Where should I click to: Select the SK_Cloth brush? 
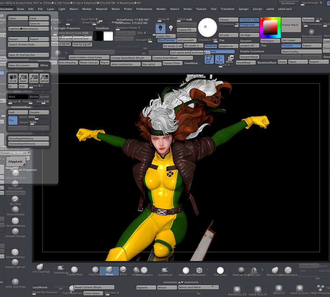tap(15, 200)
